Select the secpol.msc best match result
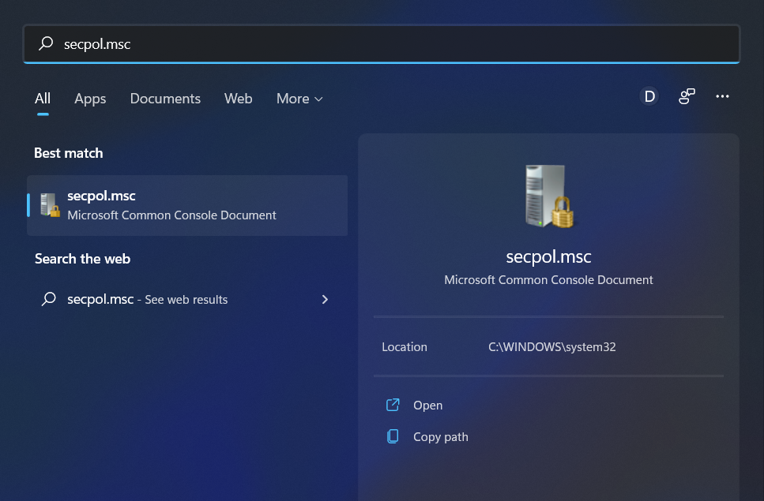Image resolution: width=764 pixels, height=501 pixels. [x=186, y=205]
